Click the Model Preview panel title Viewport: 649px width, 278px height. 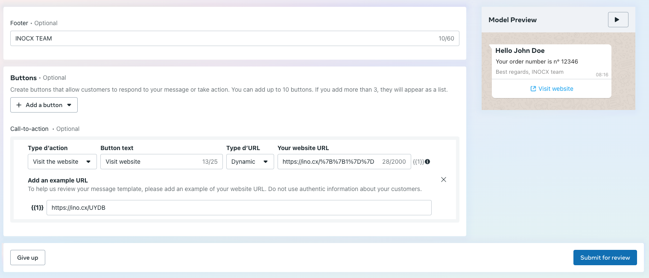coord(512,20)
